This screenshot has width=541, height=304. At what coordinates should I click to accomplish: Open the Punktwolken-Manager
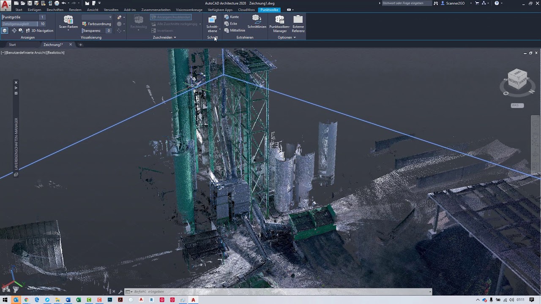[279, 24]
